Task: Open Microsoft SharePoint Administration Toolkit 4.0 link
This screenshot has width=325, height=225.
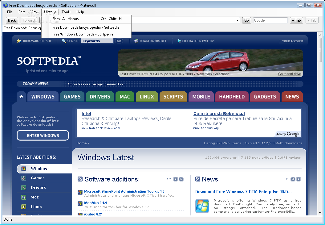Action: pyautogui.click(x=124, y=191)
